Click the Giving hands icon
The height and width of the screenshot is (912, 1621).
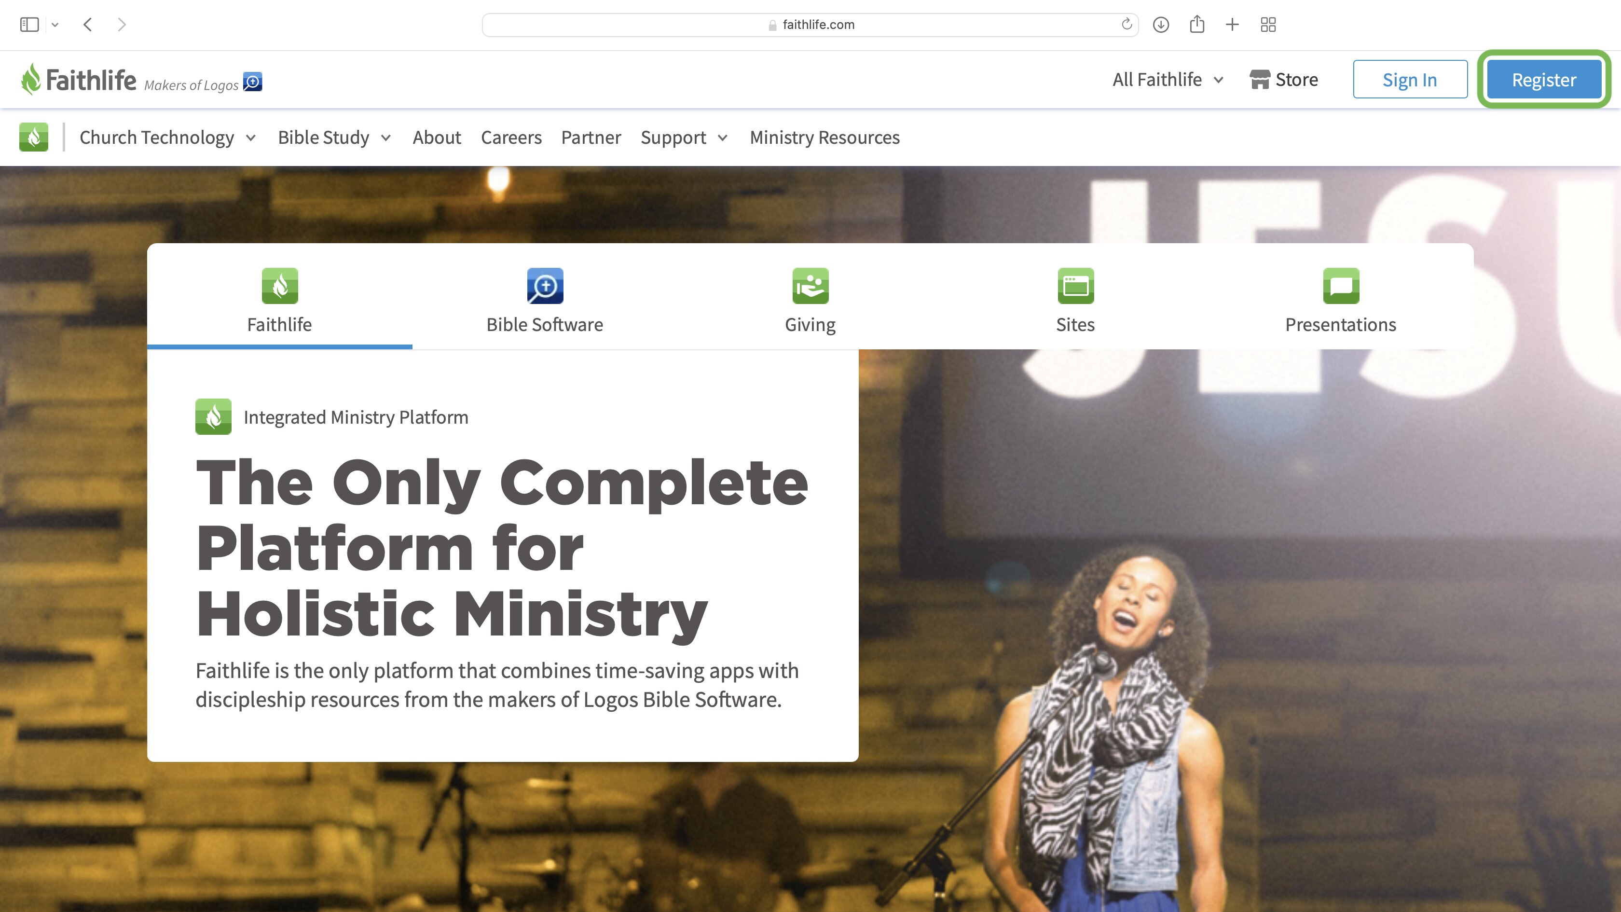pos(810,285)
